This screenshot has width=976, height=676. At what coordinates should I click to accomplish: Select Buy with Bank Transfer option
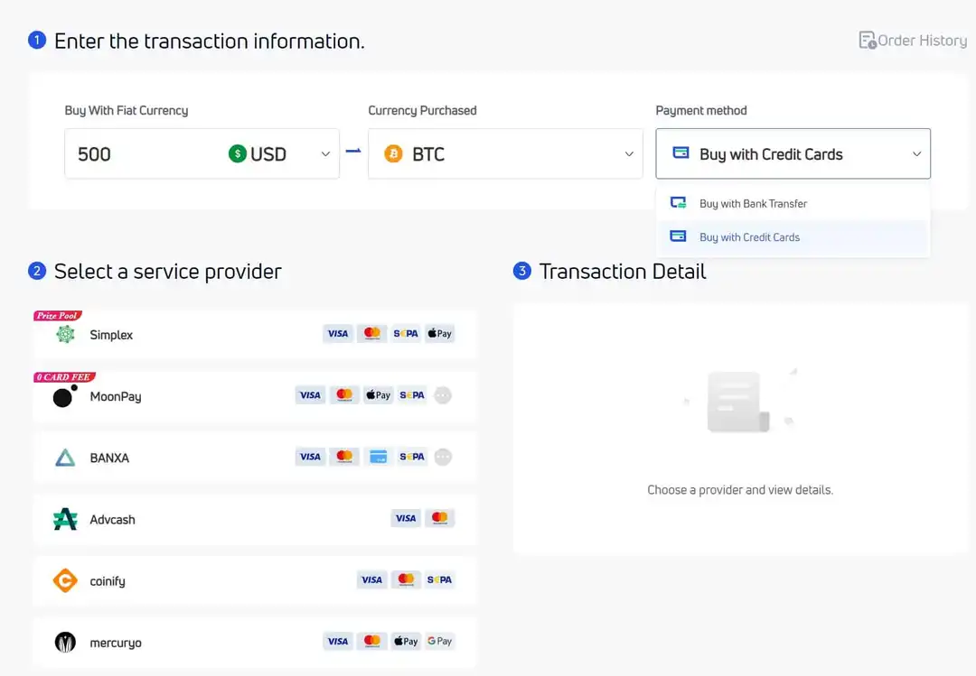pyautogui.click(x=753, y=203)
